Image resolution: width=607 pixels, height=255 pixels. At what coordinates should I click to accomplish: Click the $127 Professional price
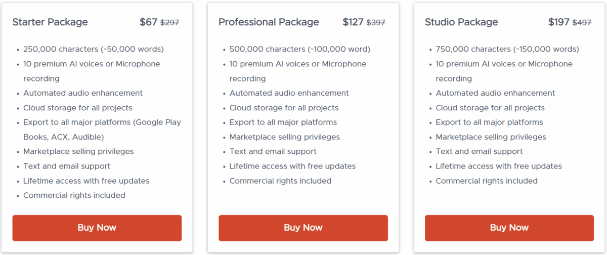[353, 22]
